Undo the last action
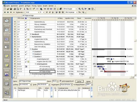 coord(37,9)
